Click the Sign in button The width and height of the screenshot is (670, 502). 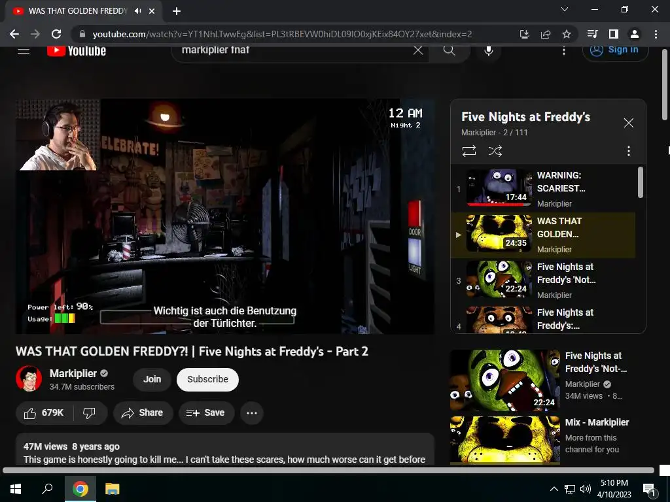[615, 51]
